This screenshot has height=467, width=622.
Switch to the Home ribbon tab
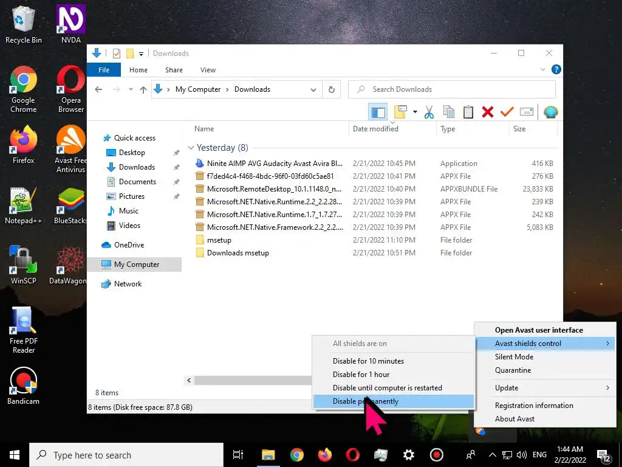(138, 70)
